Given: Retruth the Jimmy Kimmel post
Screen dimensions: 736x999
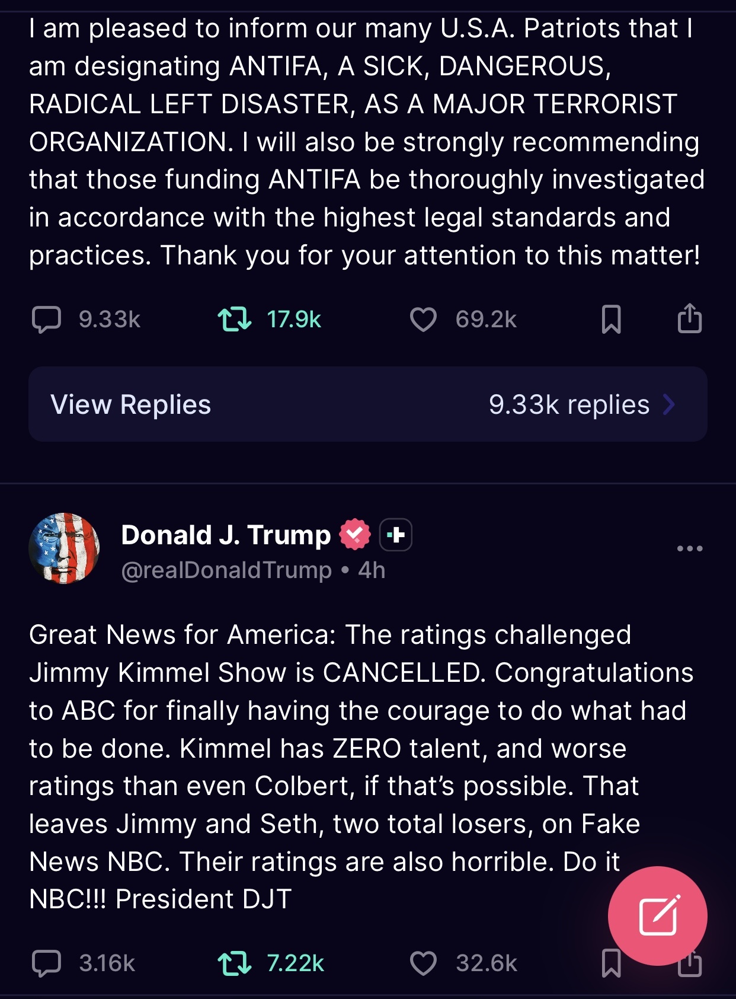Looking at the screenshot, I should (x=235, y=963).
